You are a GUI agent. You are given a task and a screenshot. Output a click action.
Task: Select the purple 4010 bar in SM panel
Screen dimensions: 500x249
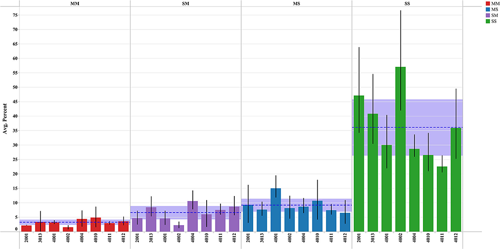[x=206, y=223]
